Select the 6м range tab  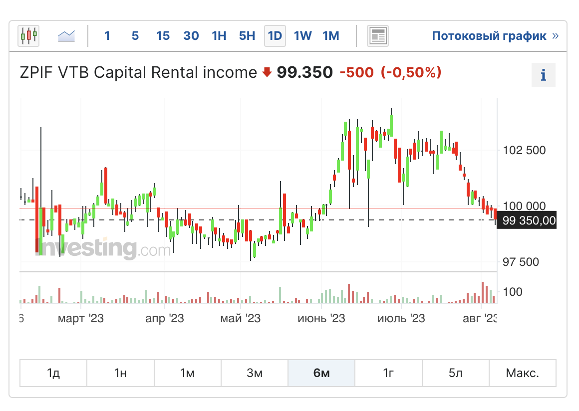coord(321,373)
